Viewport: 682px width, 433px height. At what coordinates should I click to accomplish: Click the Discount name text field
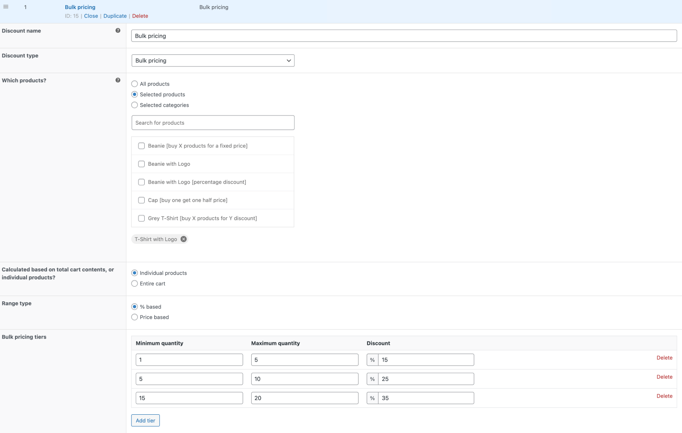[403, 36]
